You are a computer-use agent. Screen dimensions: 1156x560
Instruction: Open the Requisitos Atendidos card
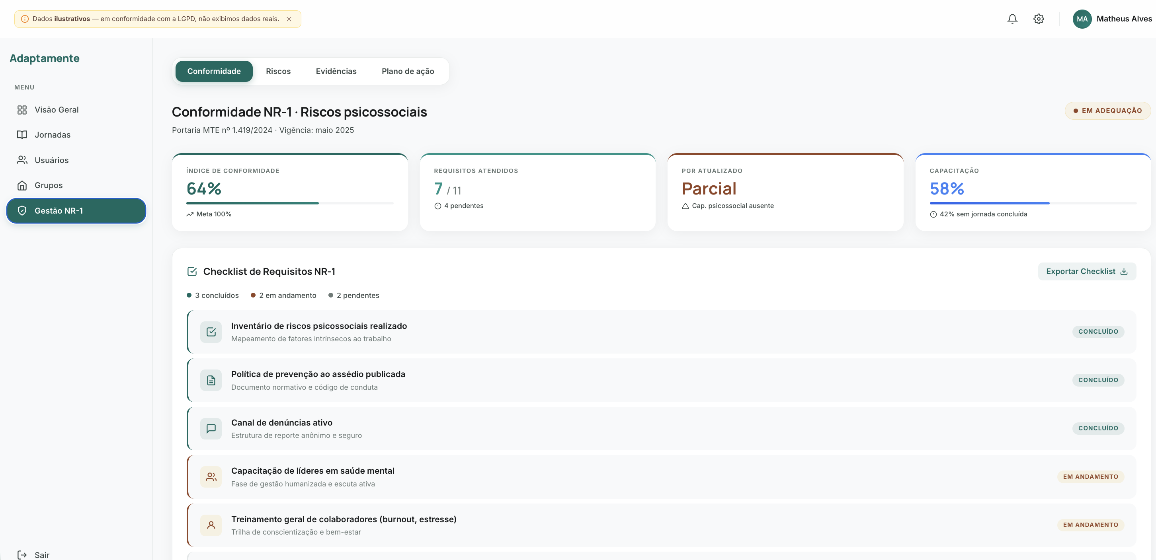click(538, 192)
